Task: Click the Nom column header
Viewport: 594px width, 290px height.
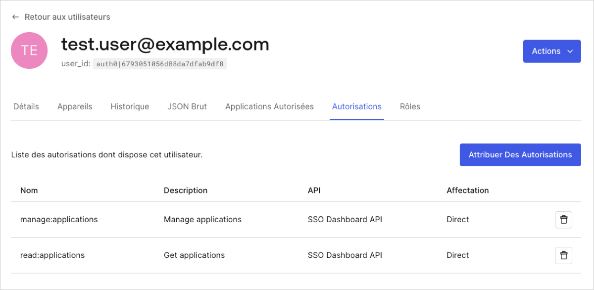Action: (x=28, y=190)
